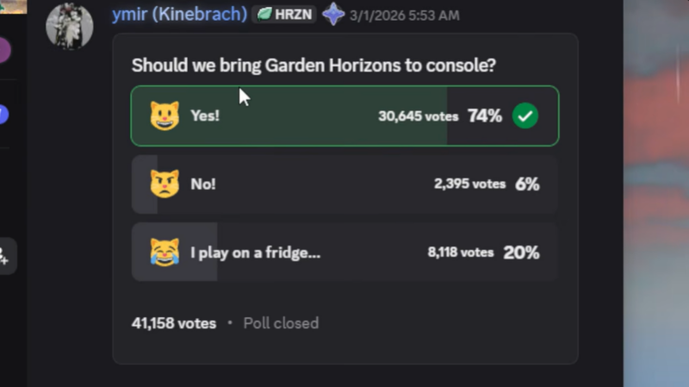
Task: Click the message timestamp 3/1/2026 5:53 AM
Action: coord(405,16)
